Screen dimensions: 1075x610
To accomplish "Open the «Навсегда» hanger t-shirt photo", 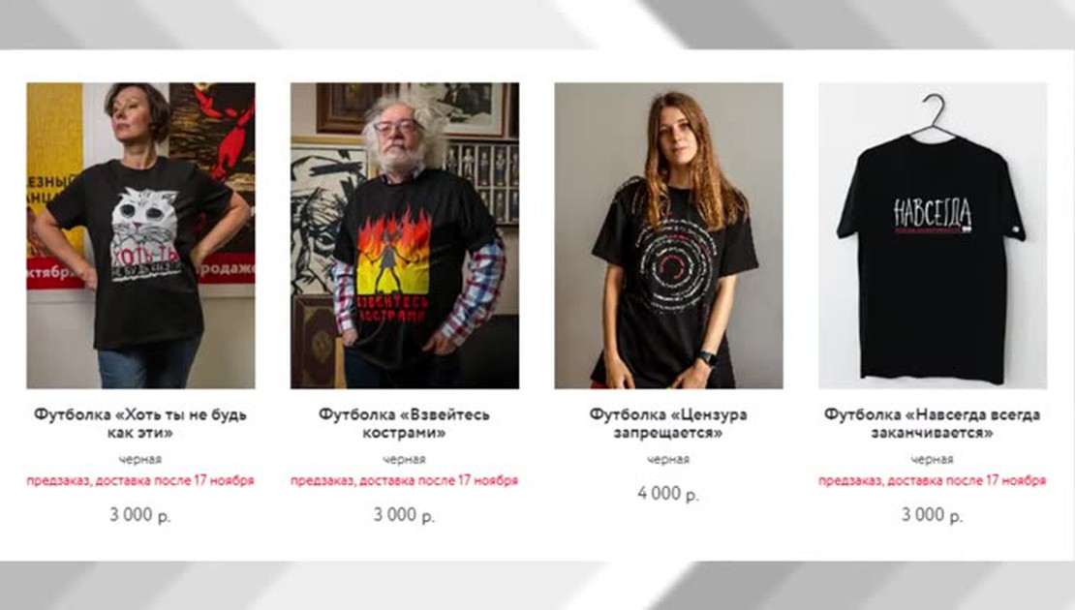I will (x=933, y=235).
